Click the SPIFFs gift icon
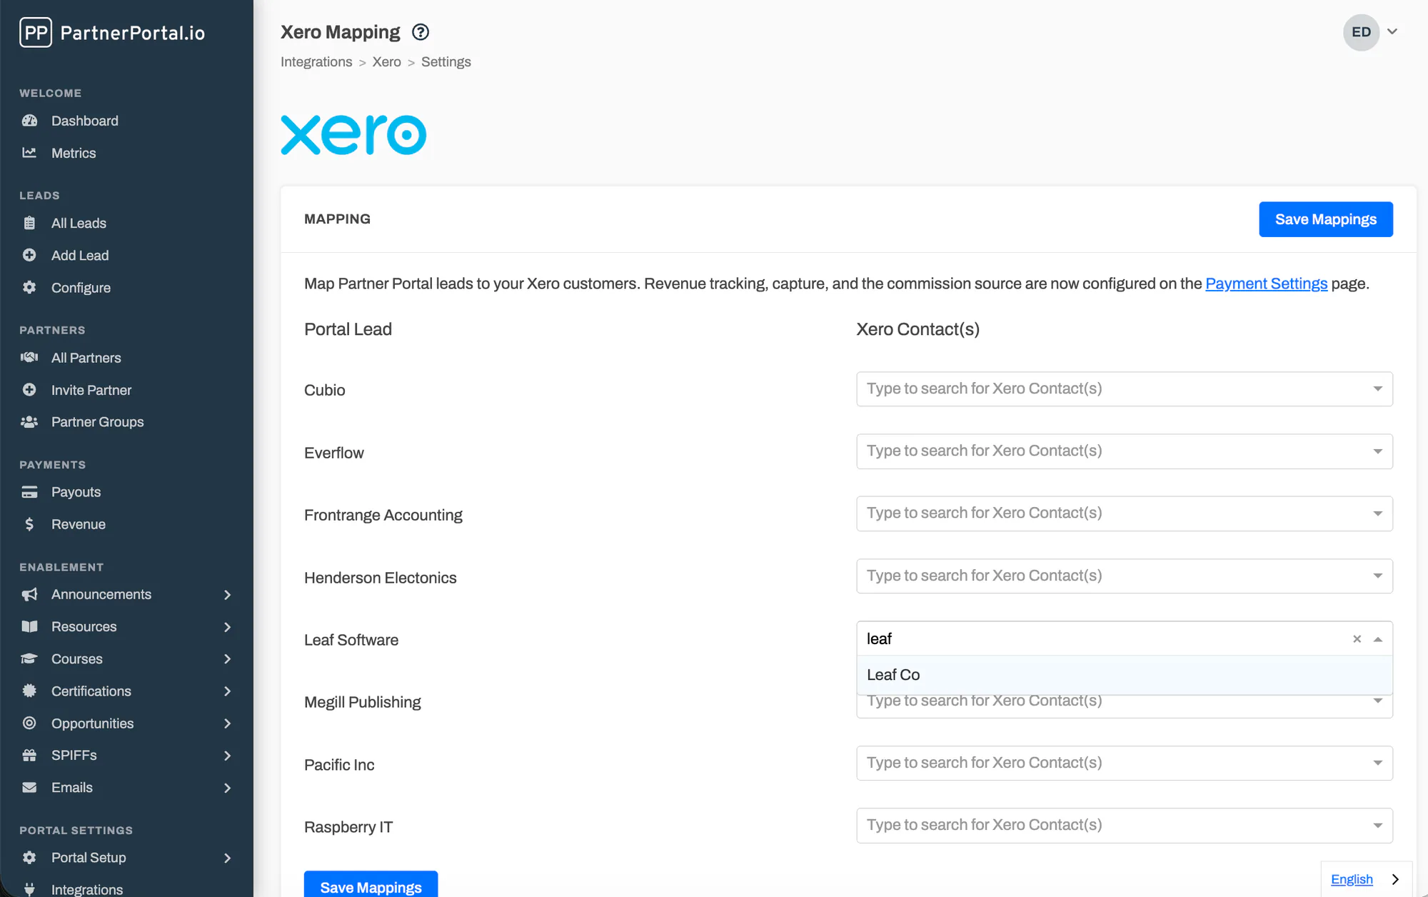This screenshot has width=1428, height=897. (29, 755)
